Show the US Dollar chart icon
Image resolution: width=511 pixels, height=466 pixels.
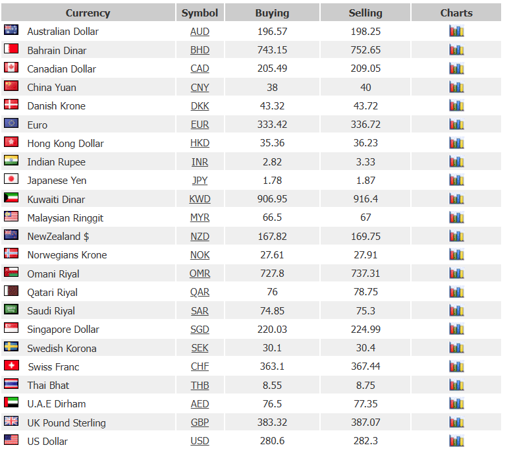[x=456, y=440]
